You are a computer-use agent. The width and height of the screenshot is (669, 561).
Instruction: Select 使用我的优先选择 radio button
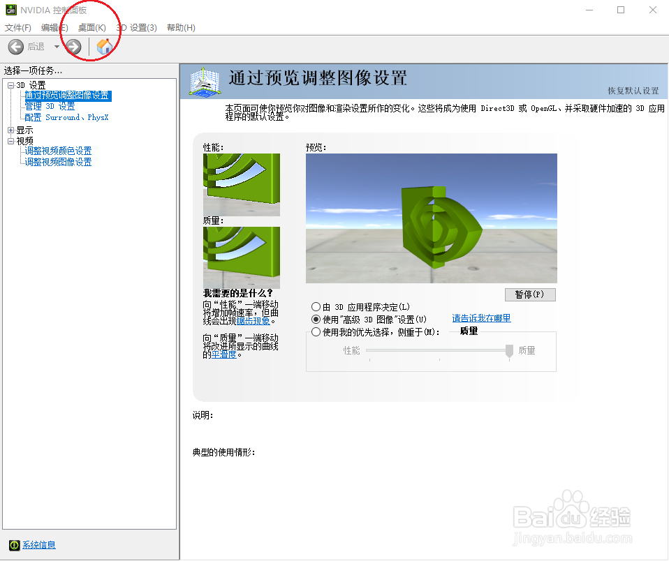[316, 331]
